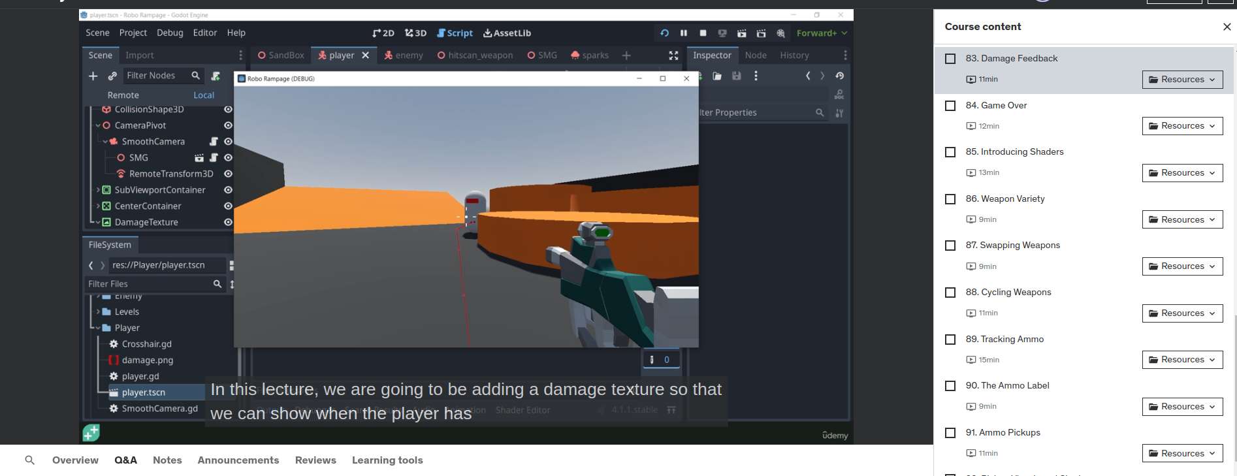This screenshot has width=1237, height=476.
Task: Check off lecture 85 Introducing Shaders
Action: pyautogui.click(x=950, y=152)
